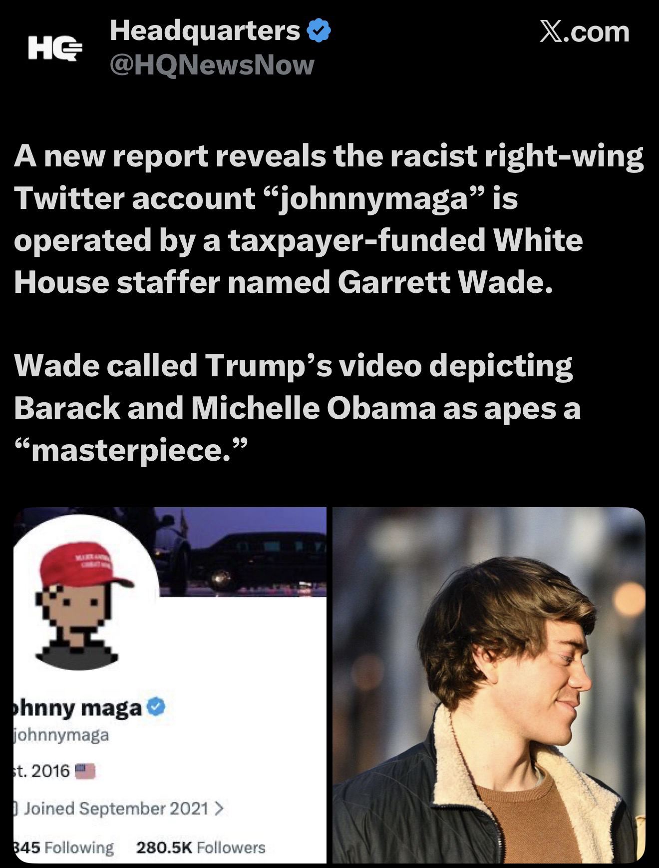Open the @HQNewsNow handle
The width and height of the screenshot is (659, 868).
tap(212, 65)
